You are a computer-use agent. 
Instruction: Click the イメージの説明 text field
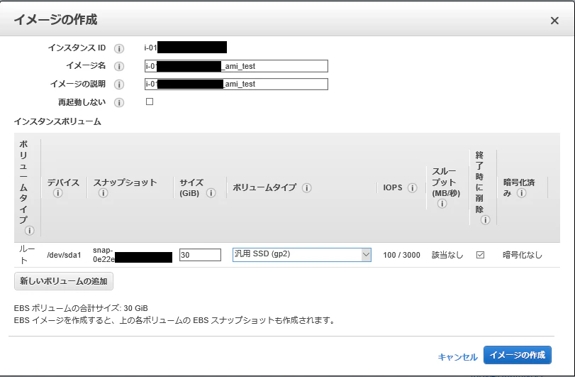tap(236, 84)
